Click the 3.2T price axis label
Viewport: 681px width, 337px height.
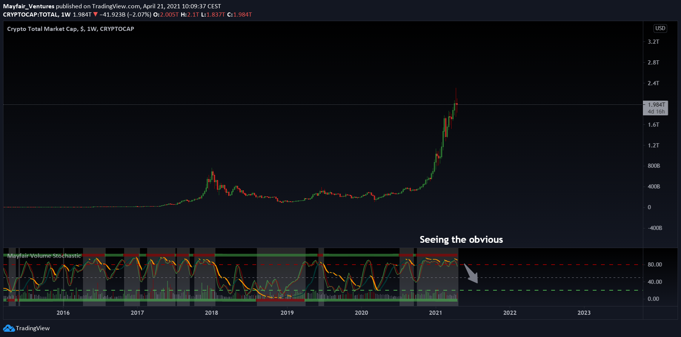click(x=653, y=42)
